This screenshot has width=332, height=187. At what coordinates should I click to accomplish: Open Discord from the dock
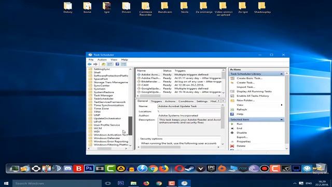pyautogui.click(x=68, y=168)
